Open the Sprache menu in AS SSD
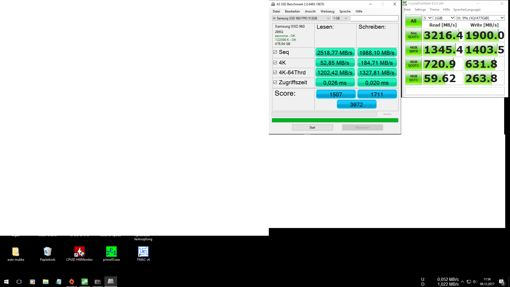This screenshot has width=510, height=287. pyautogui.click(x=345, y=11)
